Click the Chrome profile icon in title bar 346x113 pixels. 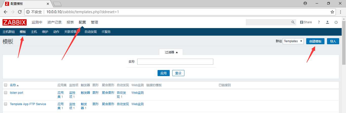tap(305, 3)
